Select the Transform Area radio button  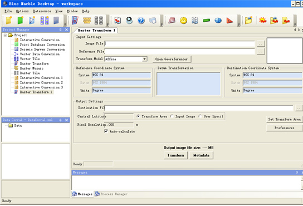click(138, 116)
